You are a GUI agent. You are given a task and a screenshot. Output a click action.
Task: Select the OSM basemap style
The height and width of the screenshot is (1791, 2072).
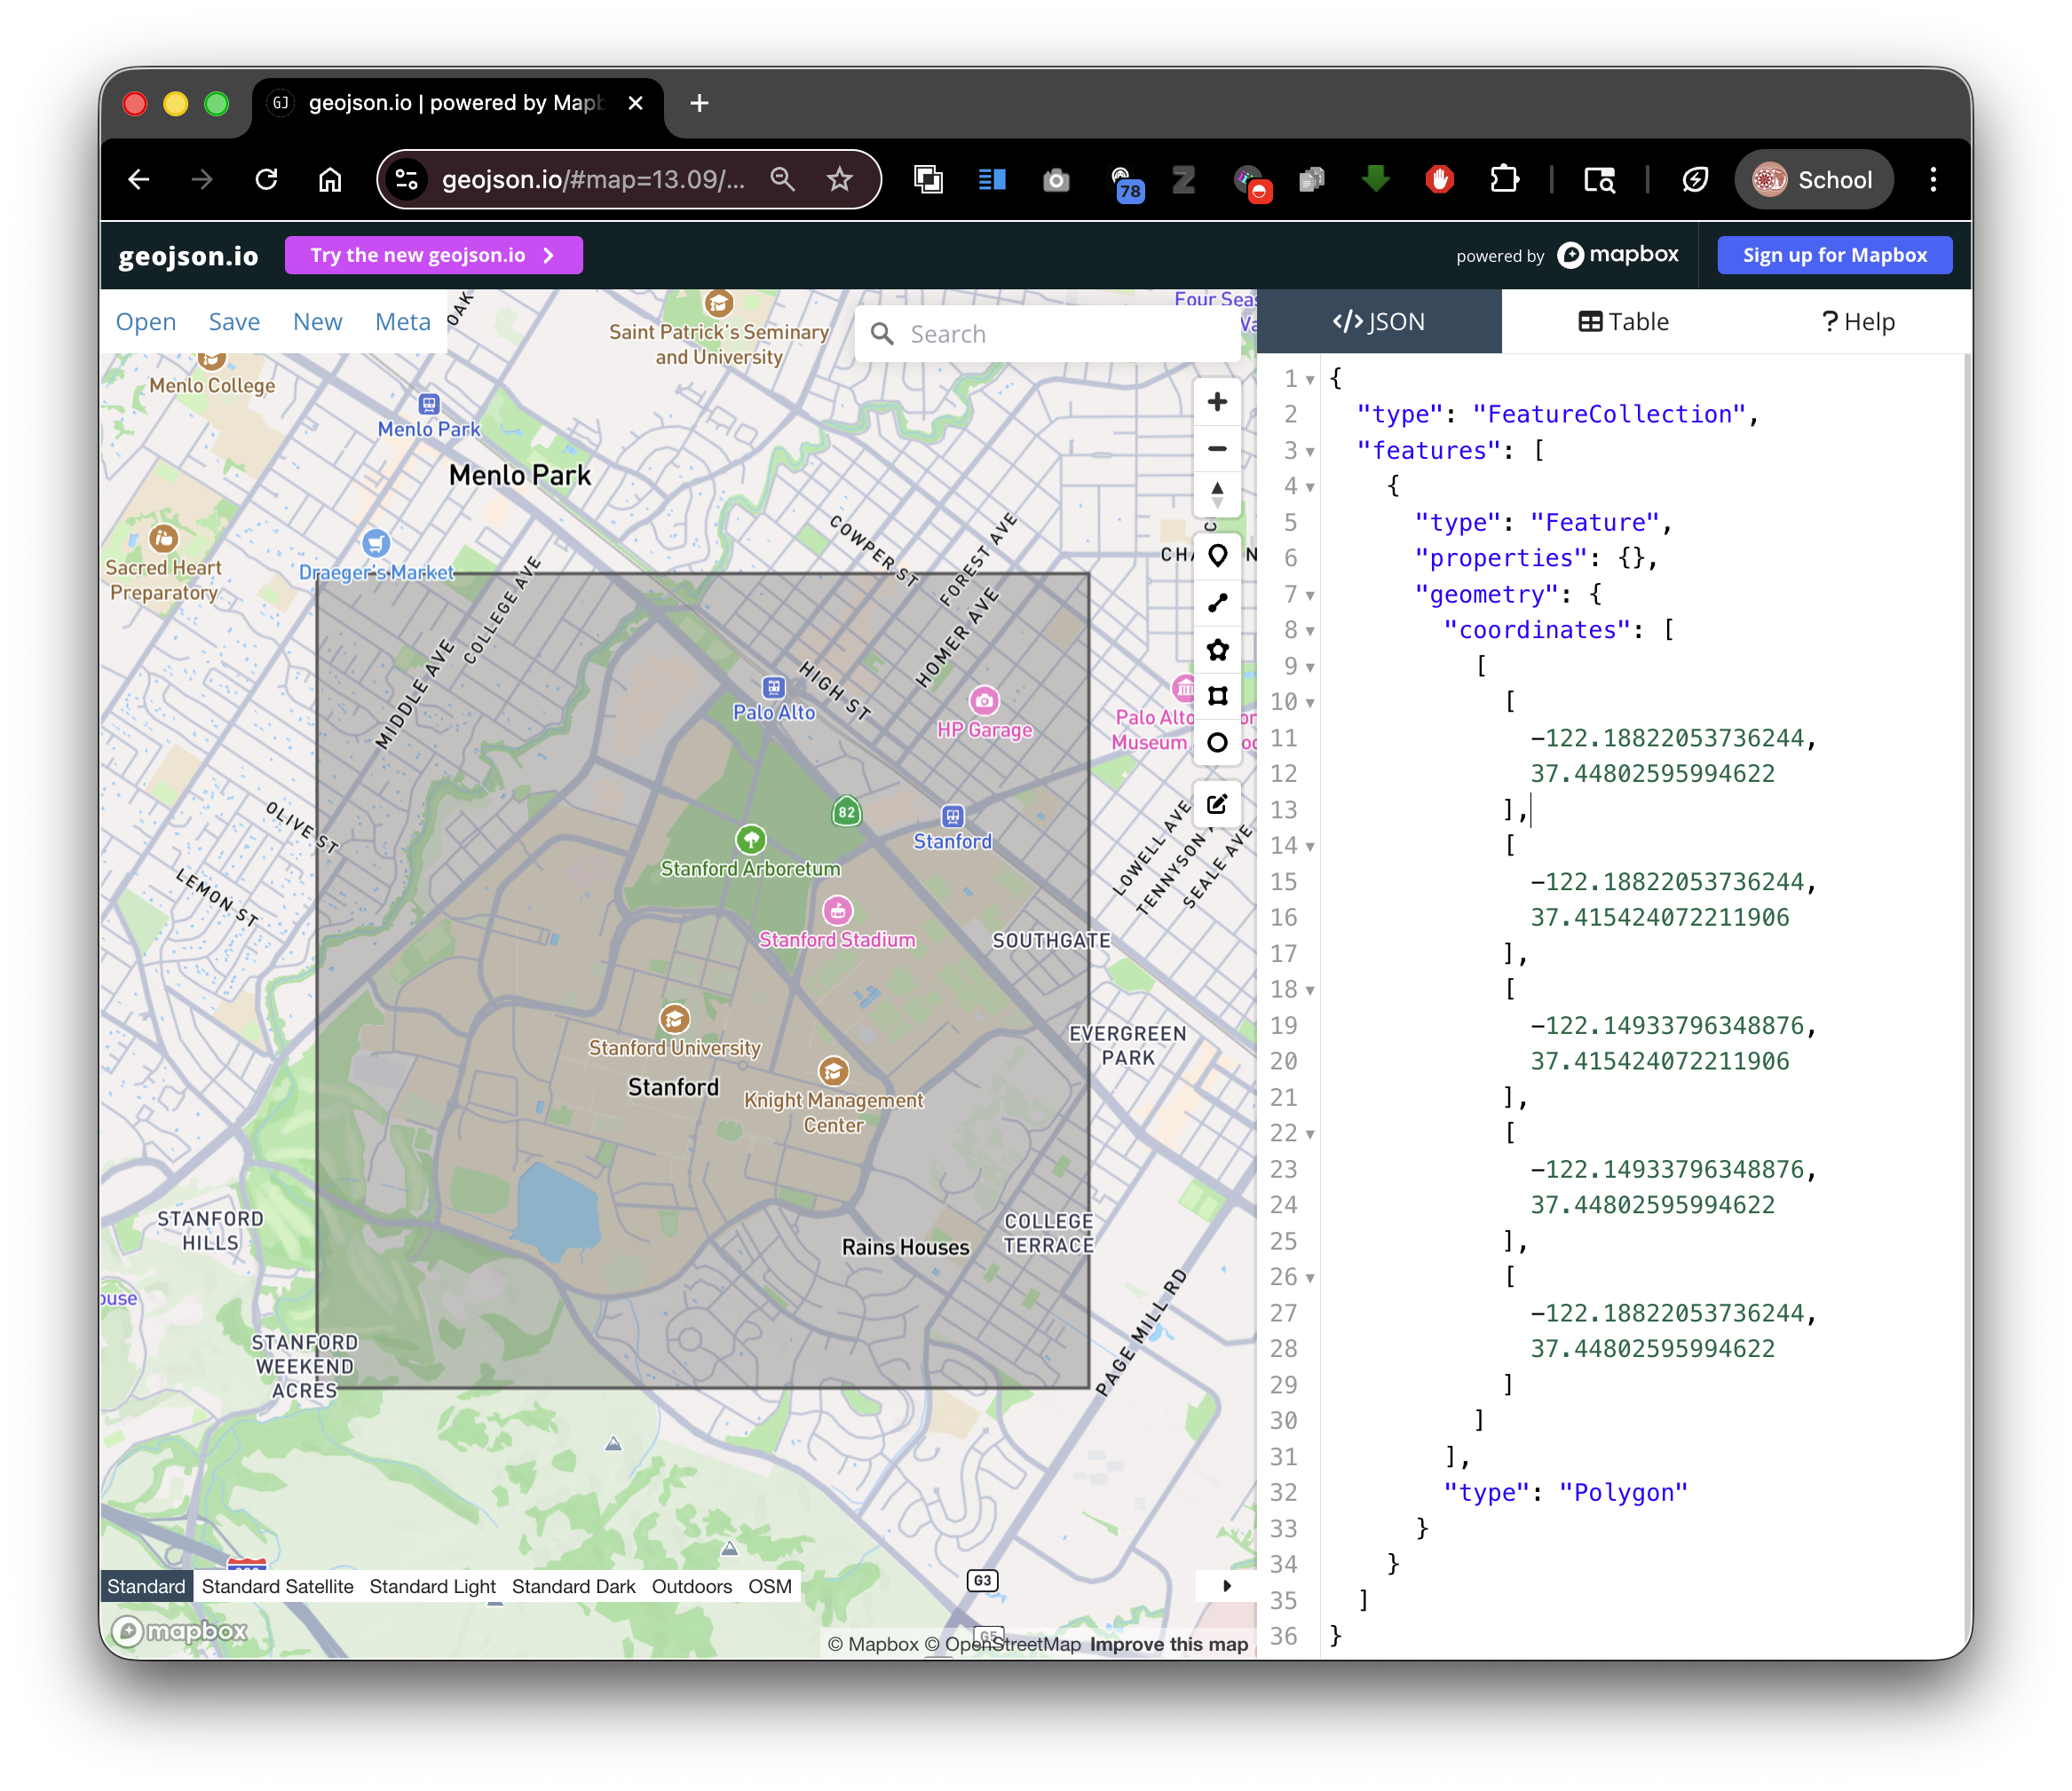769,1586
